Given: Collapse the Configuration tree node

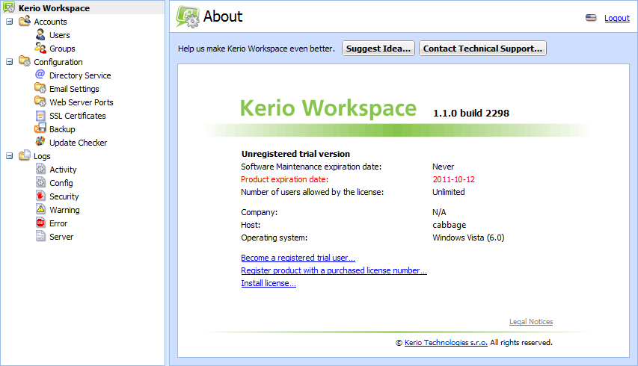Looking at the screenshot, I should [x=10, y=62].
